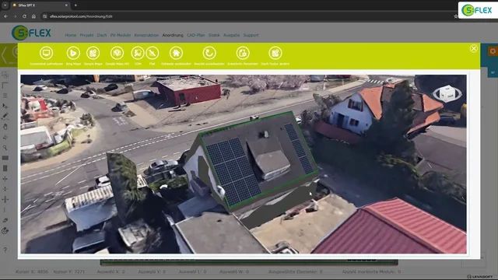Open the Anordnung menu

click(173, 35)
